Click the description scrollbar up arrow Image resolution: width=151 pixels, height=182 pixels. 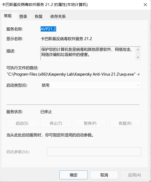click(138, 50)
